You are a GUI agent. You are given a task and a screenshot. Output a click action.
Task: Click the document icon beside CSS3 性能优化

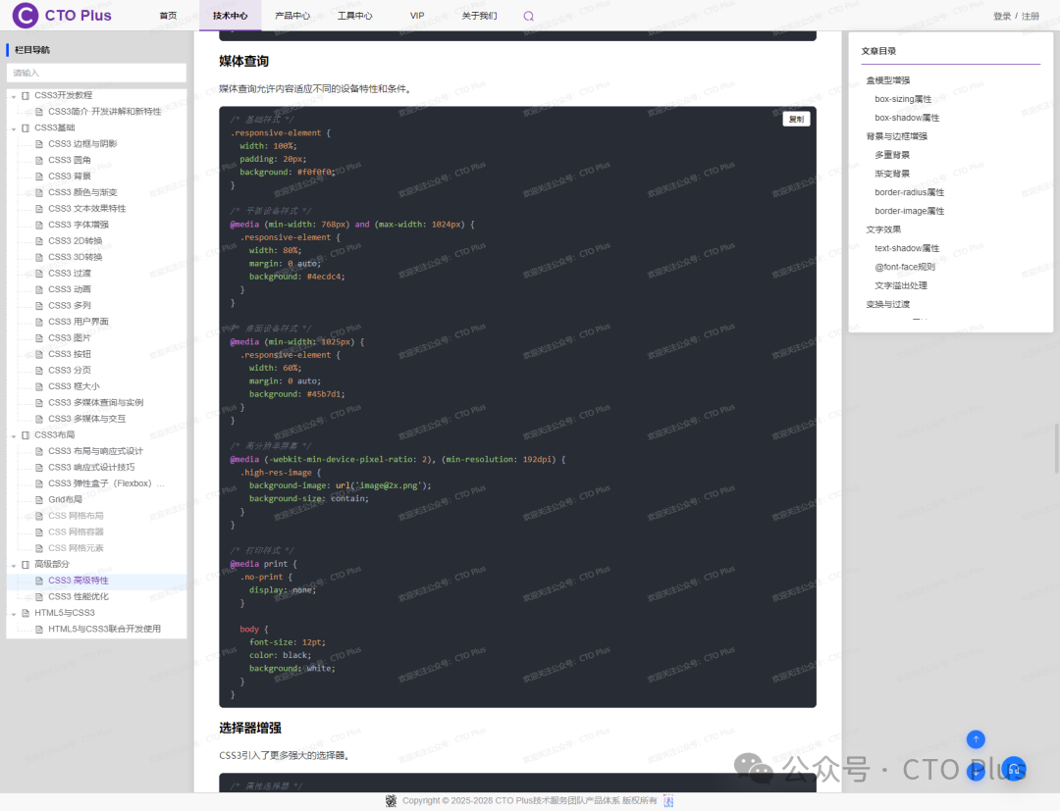[x=39, y=596]
